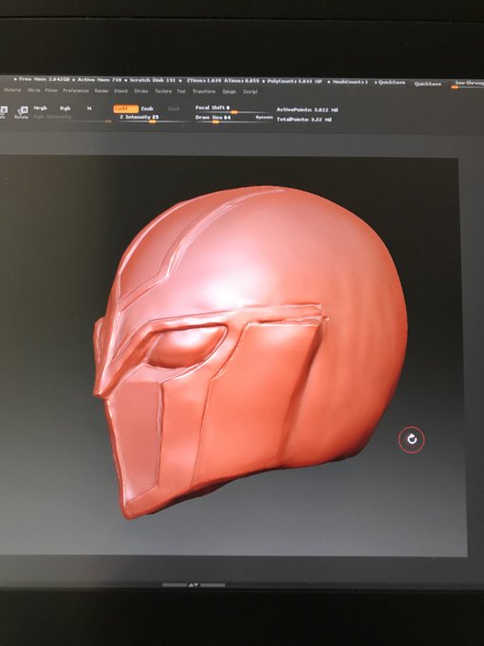Toggle the Mrgb paint mode

click(40, 108)
